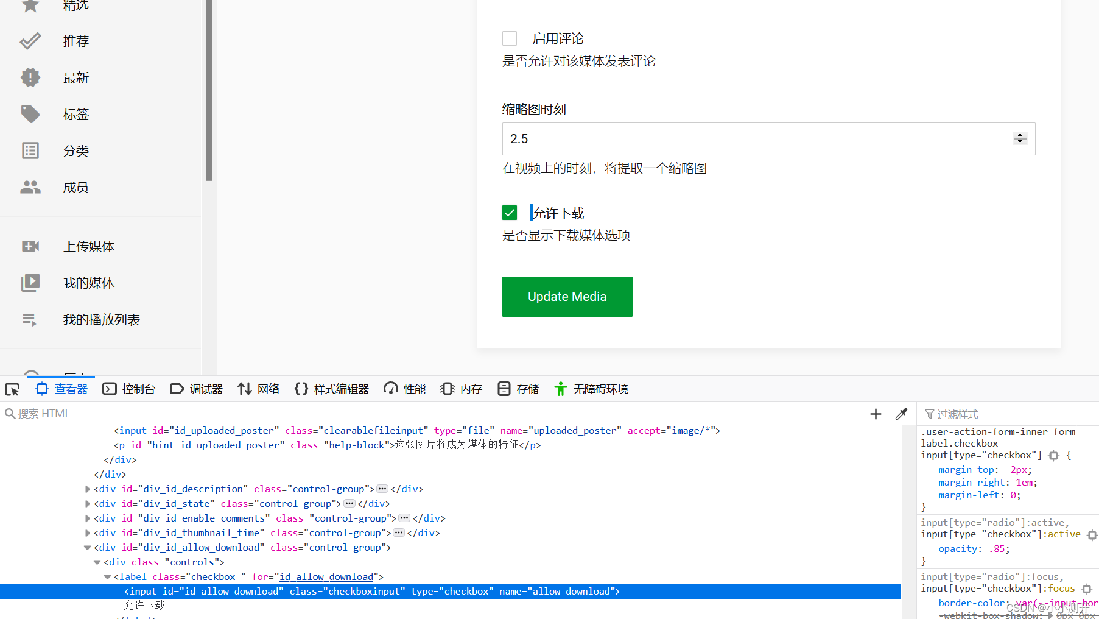Screen dimensions: 1099x619
Task: Switch to the 查看器 inspector tab
Action: (x=61, y=389)
